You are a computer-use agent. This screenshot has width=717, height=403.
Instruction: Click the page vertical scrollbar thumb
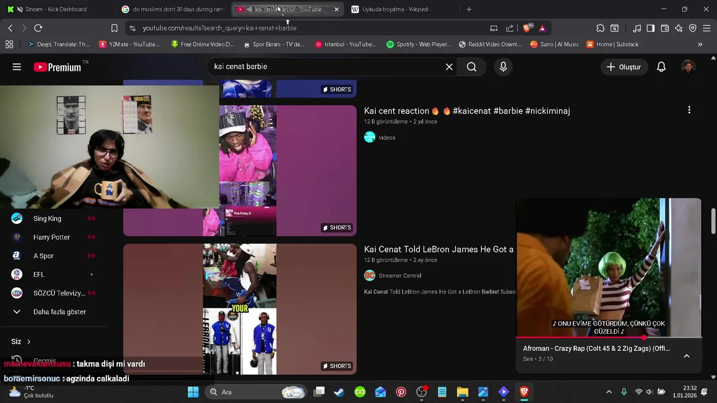coord(713,222)
